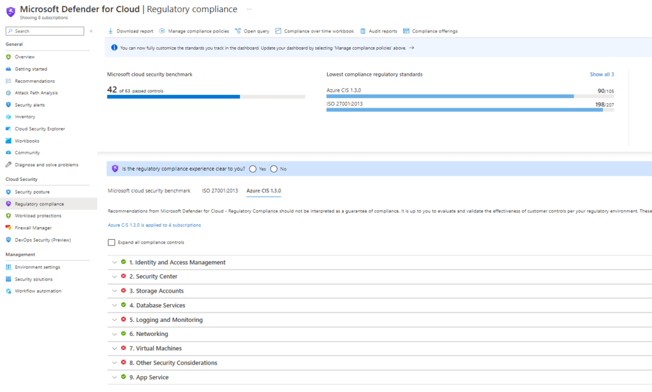The image size is (652, 392).
Task: Click the Download report button
Action: pyautogui.click(x=131, y=31)
